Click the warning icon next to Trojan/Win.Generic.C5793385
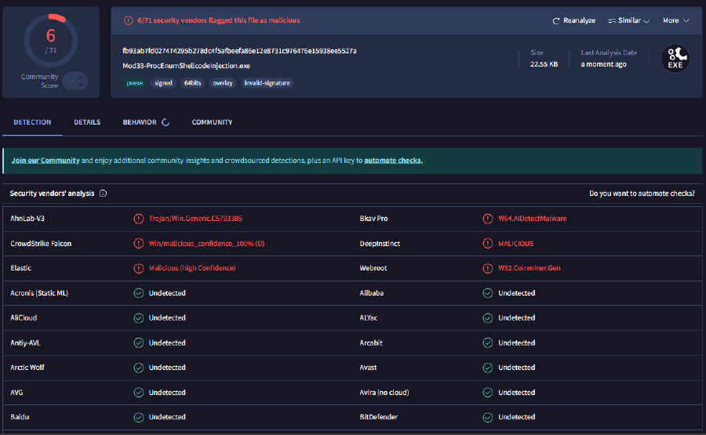Viewport: 706px width, 435px height. 139,219
